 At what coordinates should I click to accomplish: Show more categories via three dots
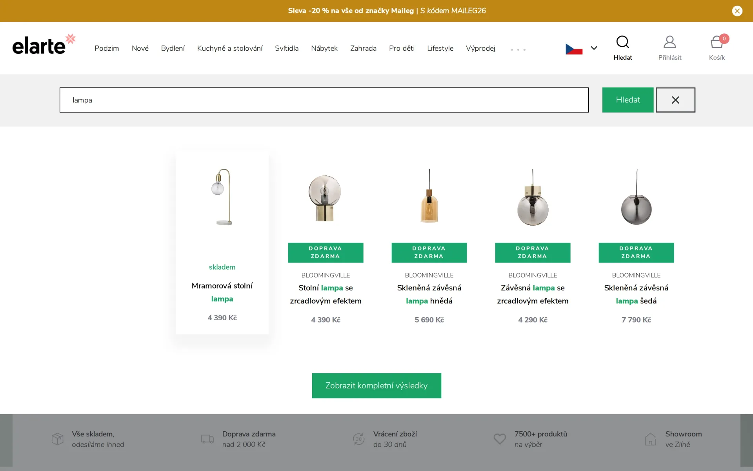tap(518, 49)
